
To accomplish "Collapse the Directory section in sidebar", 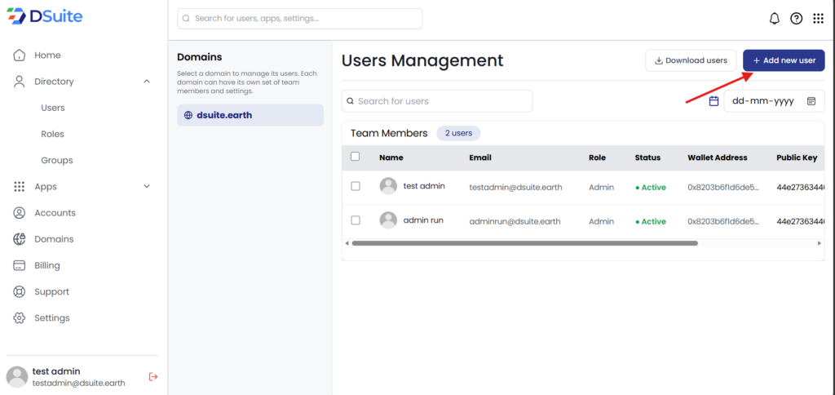I will point(147,82).
